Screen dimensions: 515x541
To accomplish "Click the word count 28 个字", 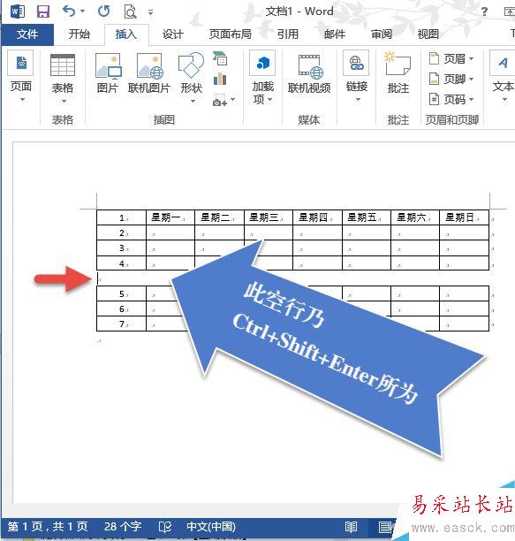I will [123, 527].
